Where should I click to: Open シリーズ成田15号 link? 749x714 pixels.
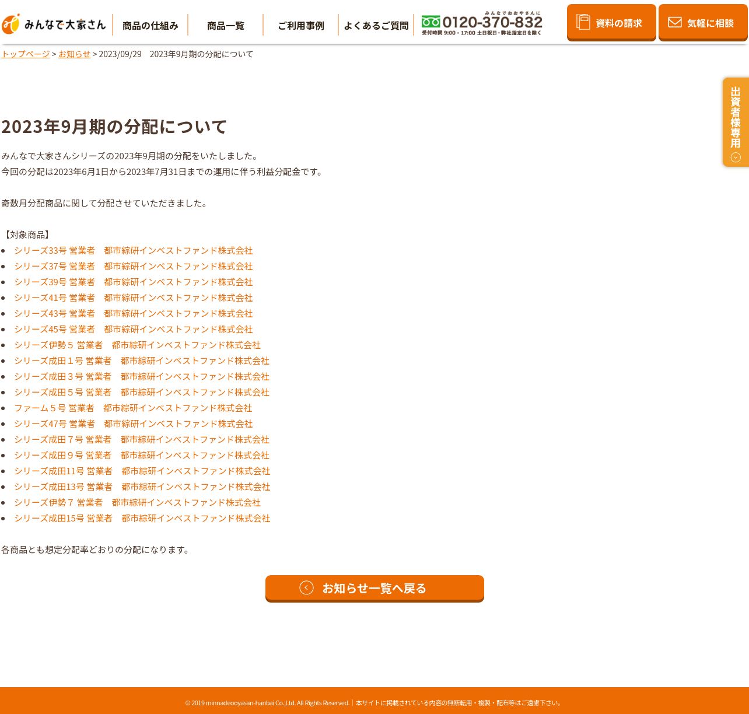(142, 518)
